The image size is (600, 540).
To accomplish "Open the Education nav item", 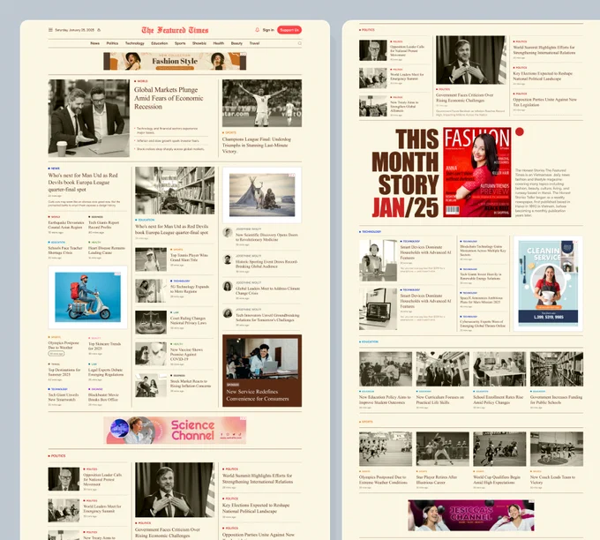I will 159,43.
